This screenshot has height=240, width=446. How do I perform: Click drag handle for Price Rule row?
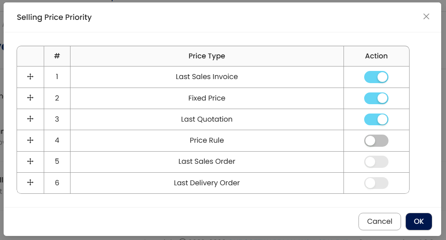click(30, 140)
